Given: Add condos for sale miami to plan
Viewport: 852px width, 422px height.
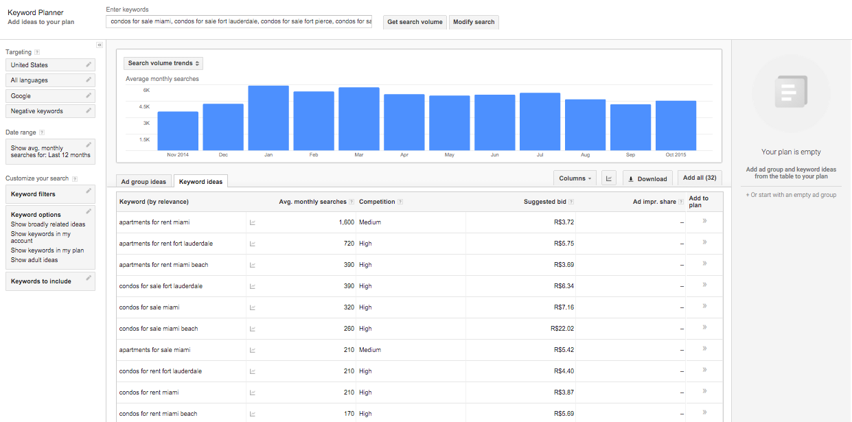Looking at the screenshot, I should click(704, 306).
